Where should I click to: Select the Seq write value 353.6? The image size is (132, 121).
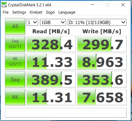pos(102,79)
